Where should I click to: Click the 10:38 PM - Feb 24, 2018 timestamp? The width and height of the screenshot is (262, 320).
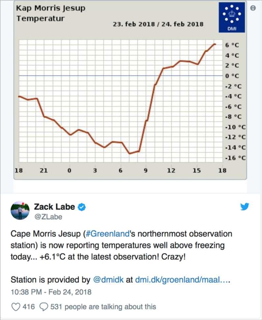[51, 292]
